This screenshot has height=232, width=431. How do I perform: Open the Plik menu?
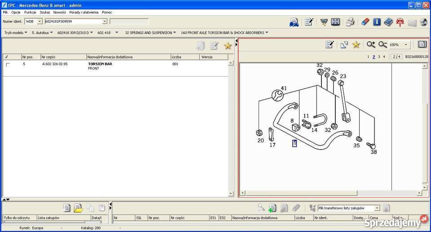click(5, 13)
